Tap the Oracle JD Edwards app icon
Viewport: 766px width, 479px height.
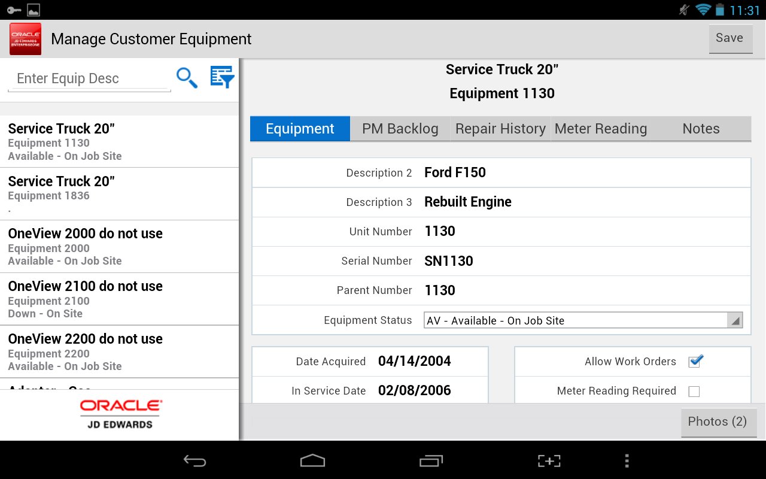[x=25, y=39]
